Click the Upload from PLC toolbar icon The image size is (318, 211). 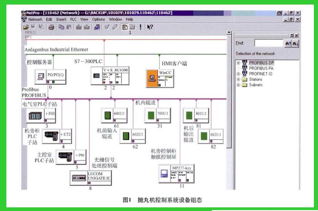pyautogui.click(x=87, y=27)
